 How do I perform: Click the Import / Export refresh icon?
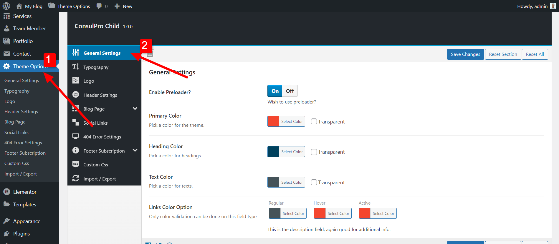[76, 178]
